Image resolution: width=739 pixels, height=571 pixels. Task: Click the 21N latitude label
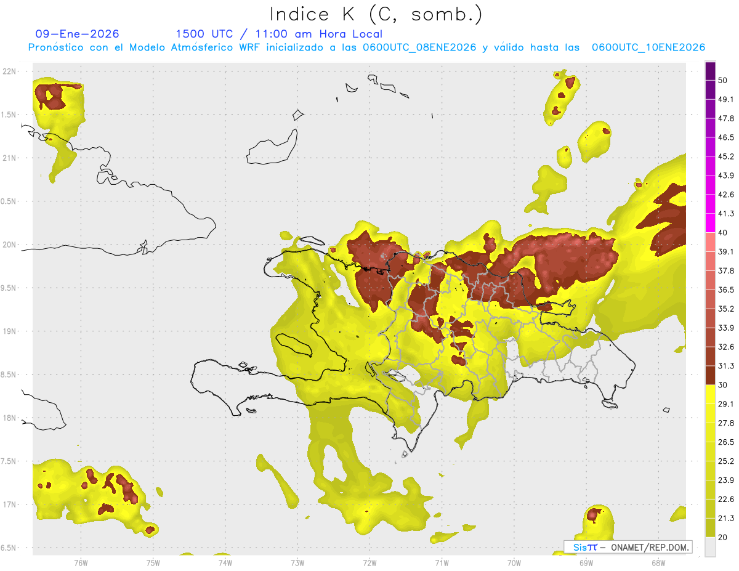[10, 158]
